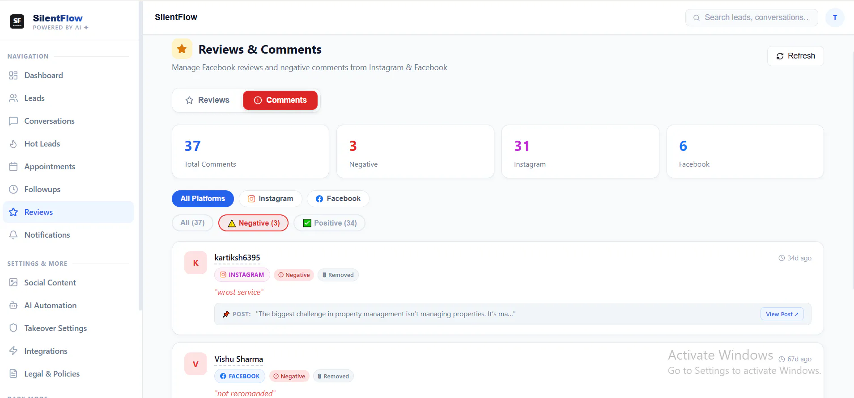Click the Dashboard grid icon in sidebar
Image resolution: width=854 pixels, height=398 pixels.
pyautogui.click(x=13, y=75)
